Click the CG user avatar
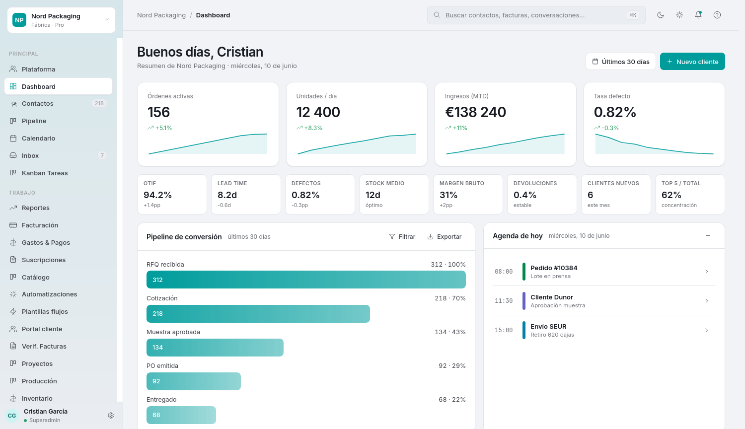The image size is (745, 429). click(12, 416)
